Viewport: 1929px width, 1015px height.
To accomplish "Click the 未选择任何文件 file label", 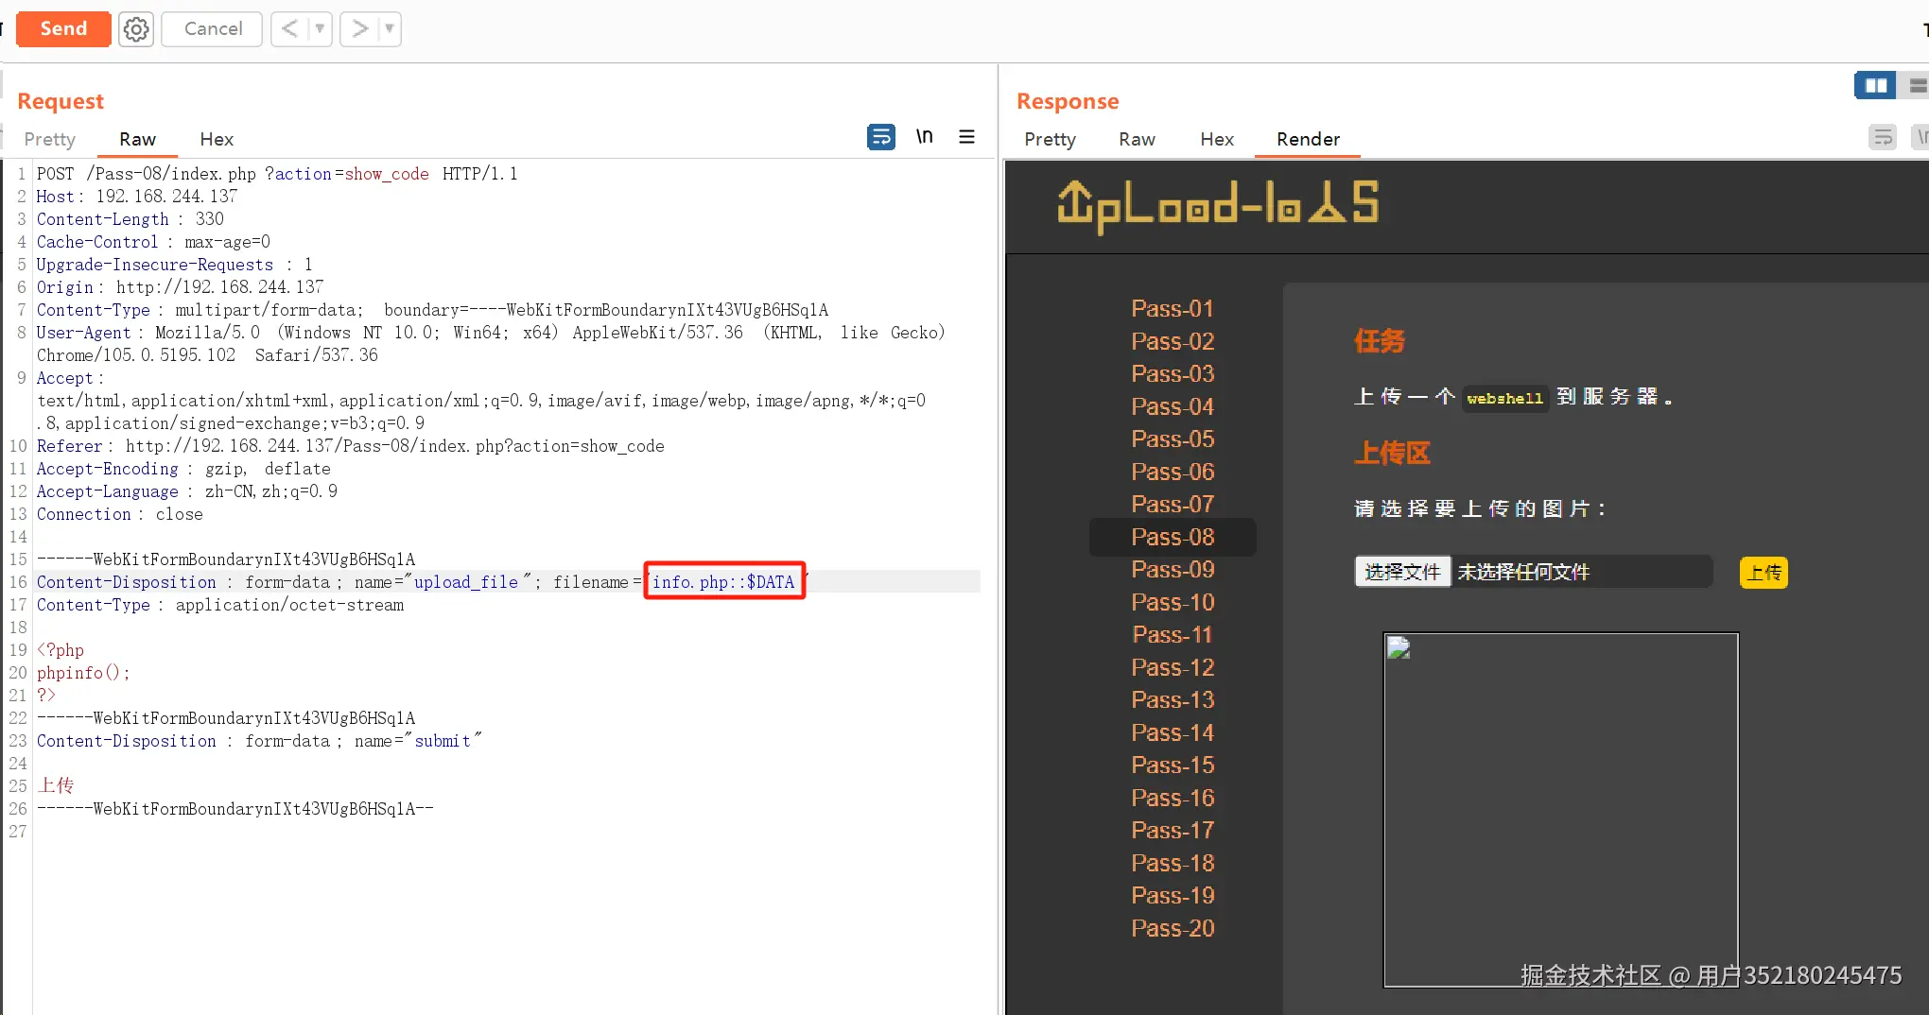I will click(x=1523, y=572).
